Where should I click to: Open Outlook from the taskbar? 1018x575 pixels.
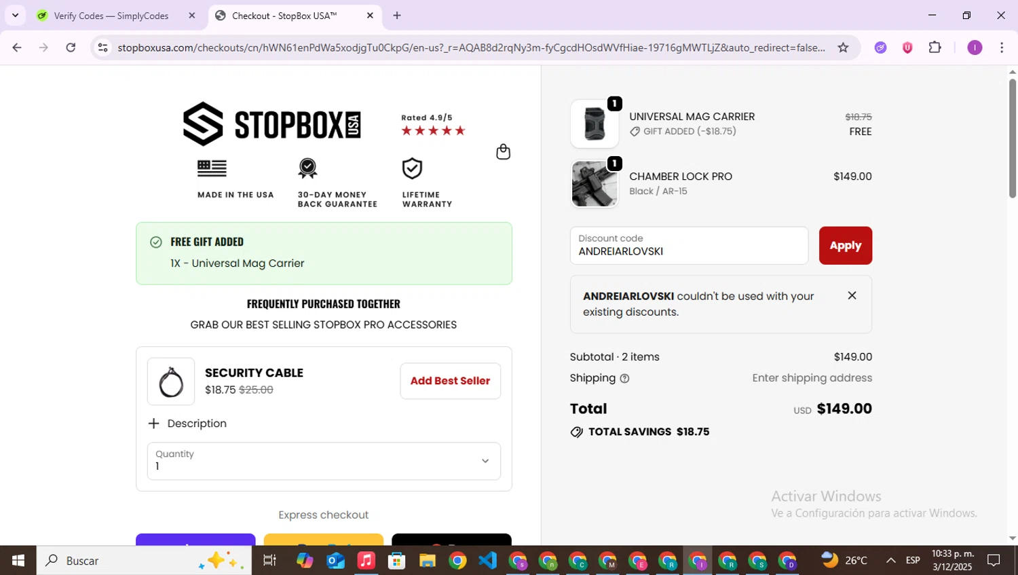click(336, 561)
